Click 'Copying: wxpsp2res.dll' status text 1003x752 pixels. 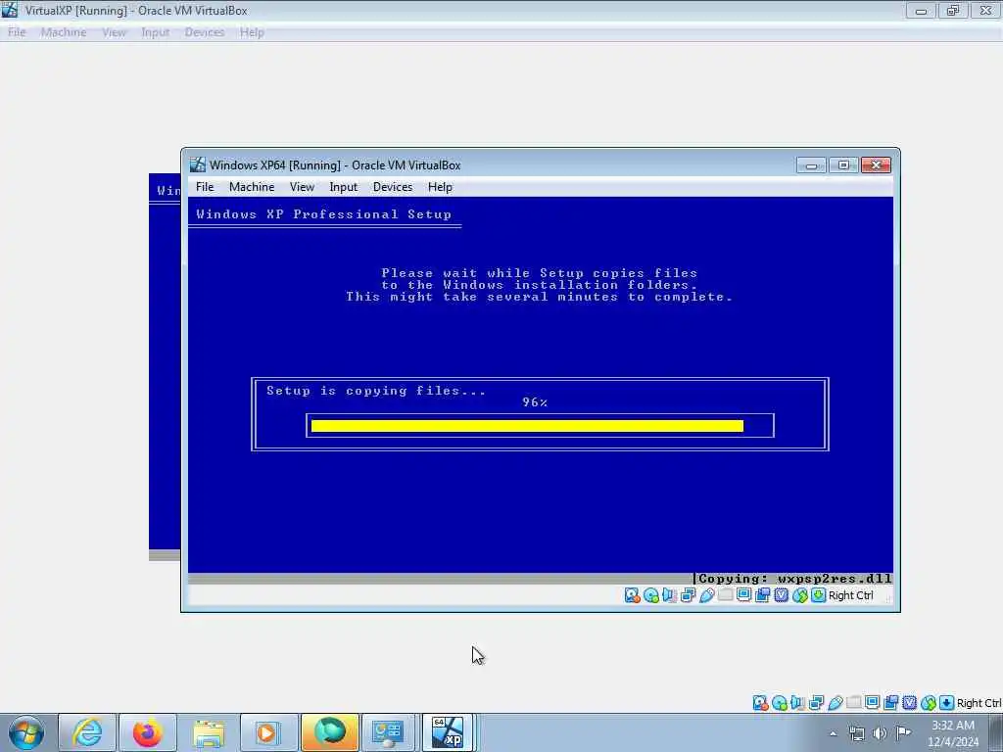coord(794,579)
